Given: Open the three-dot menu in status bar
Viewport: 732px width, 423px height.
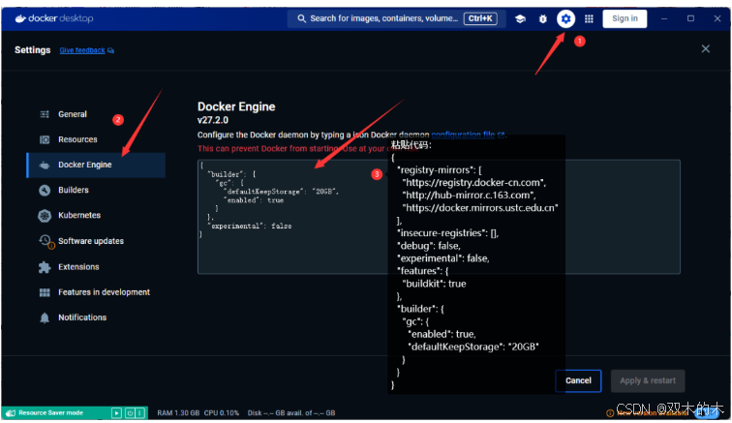Looking at the screenshot, I should point(139,413).
